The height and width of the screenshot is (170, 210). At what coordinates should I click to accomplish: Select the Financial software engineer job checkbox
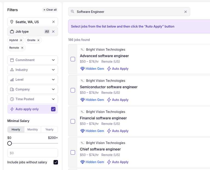pyautogui.click(x=73, y=121)
